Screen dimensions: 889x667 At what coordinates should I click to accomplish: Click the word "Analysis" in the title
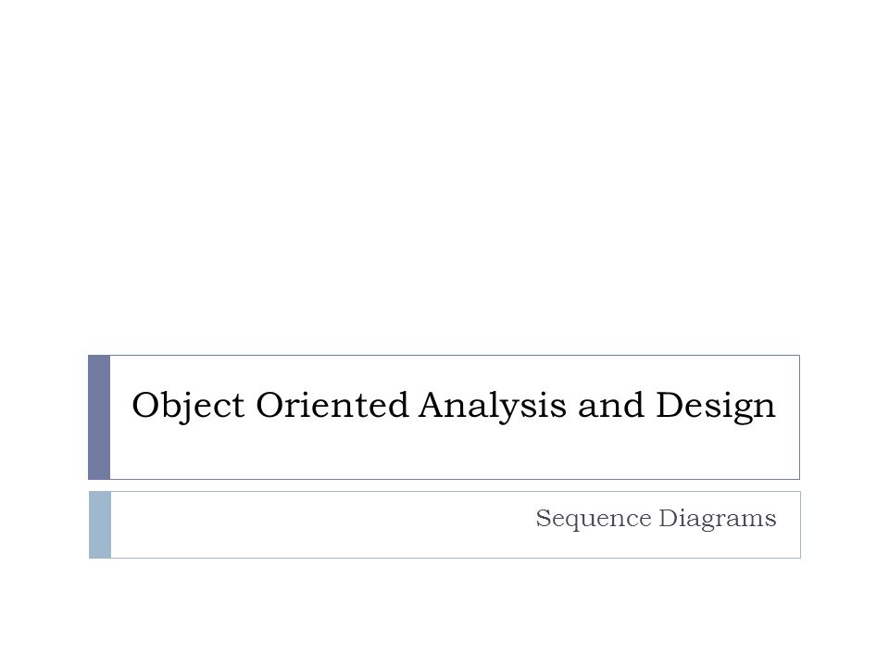click(x=493, y=406)
